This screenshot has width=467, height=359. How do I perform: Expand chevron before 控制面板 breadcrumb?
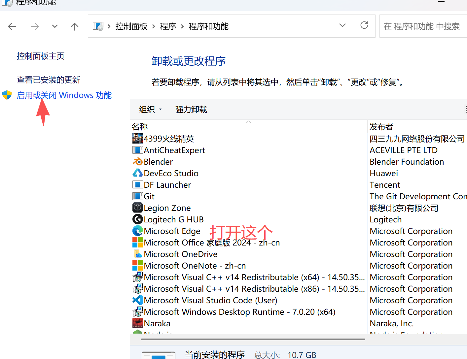click(x=109, y=26)
